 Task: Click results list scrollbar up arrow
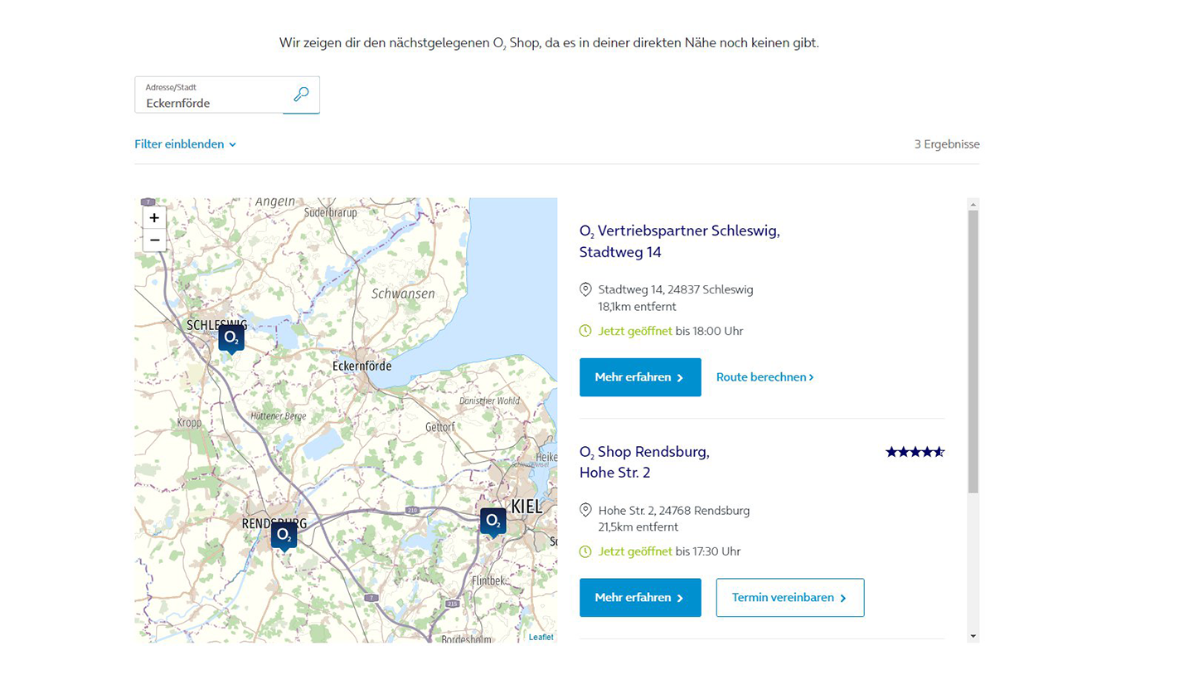[973, 203]
